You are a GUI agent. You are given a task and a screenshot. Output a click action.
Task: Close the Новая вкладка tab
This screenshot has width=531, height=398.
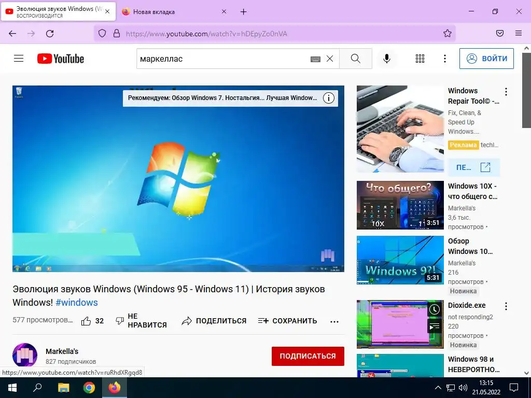pyautogui.click(x=224, y=11)
